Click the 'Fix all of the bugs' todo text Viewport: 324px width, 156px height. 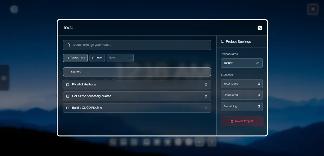point(84,85)
